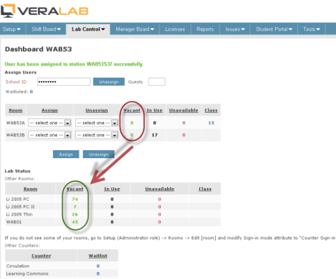Click the Circulation counter name
336x279 pixels.
click(18, 266)
